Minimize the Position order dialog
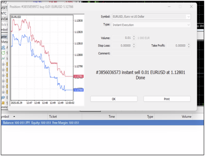Viewport: 205px width, 157px height. [x=169, y=6]
